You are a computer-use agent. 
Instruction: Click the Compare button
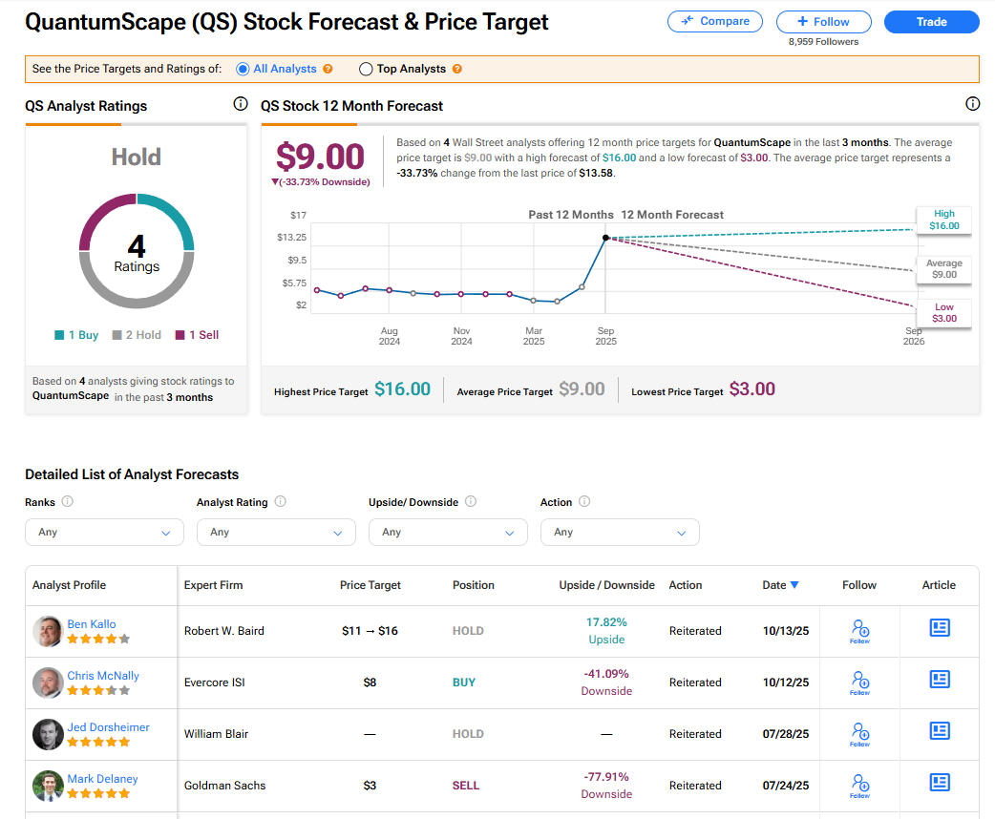pos(714,22)
